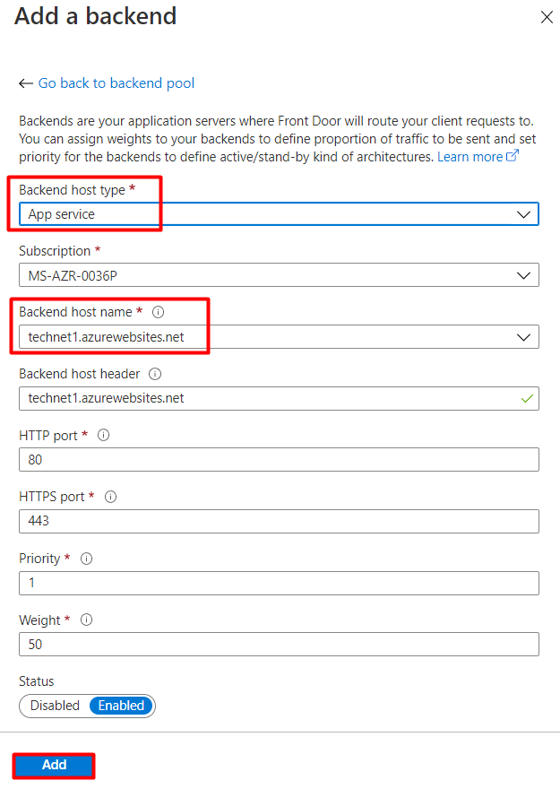This screenshot has width=560, height=789.
Task: Set Status toggle to Enabled
Action: 121,706
